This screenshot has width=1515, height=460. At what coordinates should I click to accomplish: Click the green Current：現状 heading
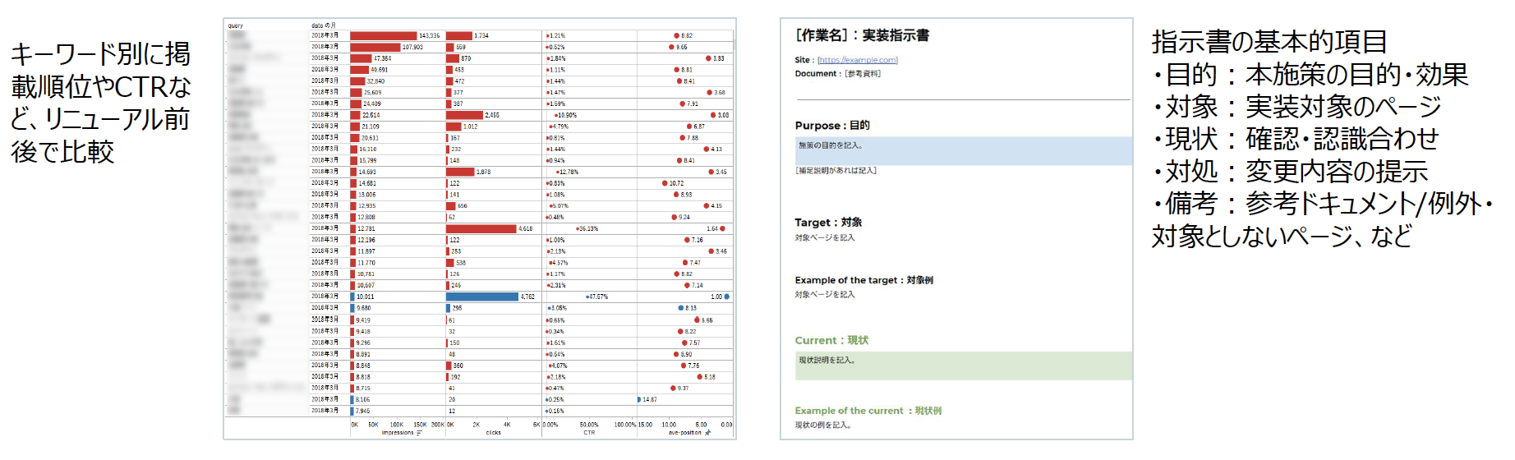831,340
